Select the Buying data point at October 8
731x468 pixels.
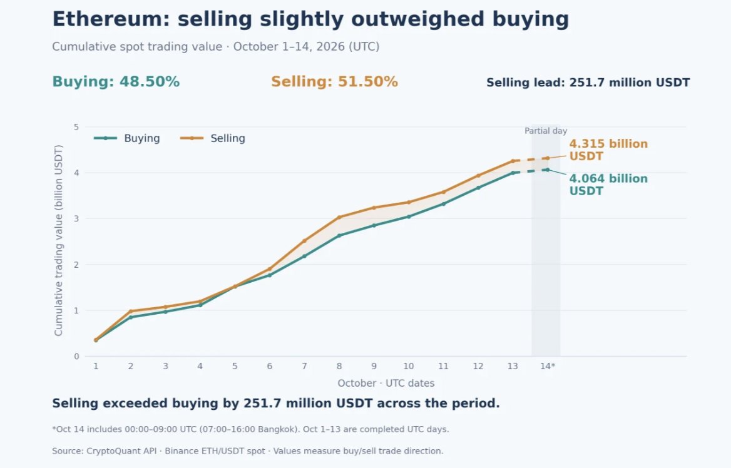339,236
